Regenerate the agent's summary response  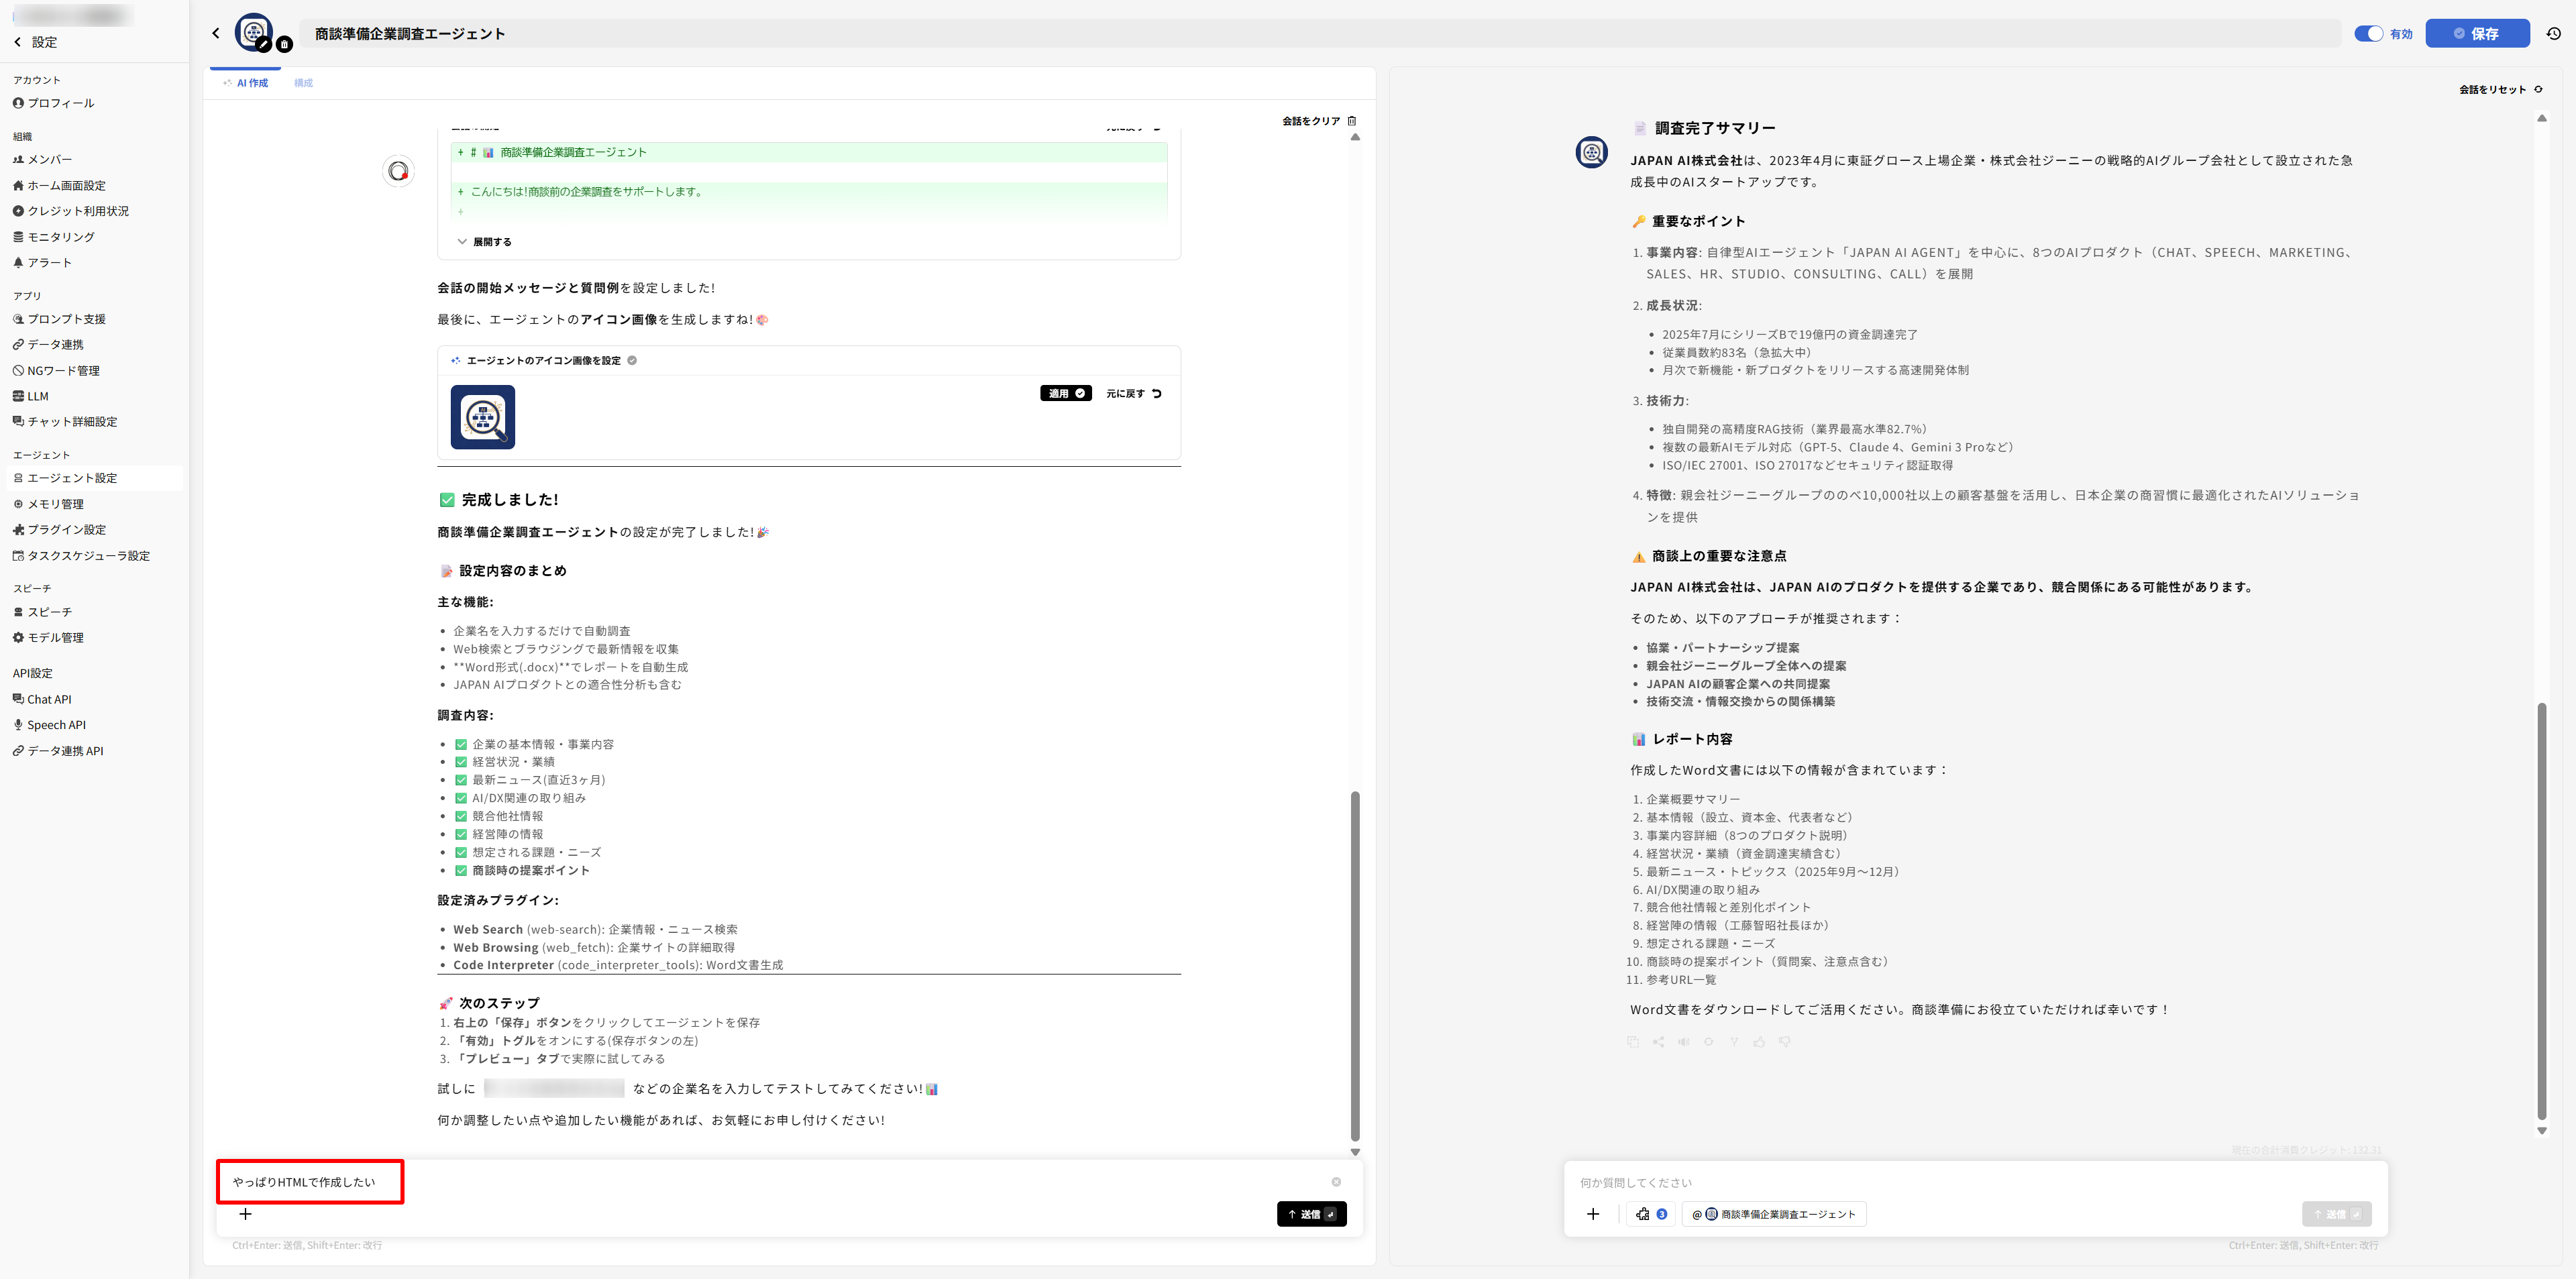[x=1709, y=1043]
